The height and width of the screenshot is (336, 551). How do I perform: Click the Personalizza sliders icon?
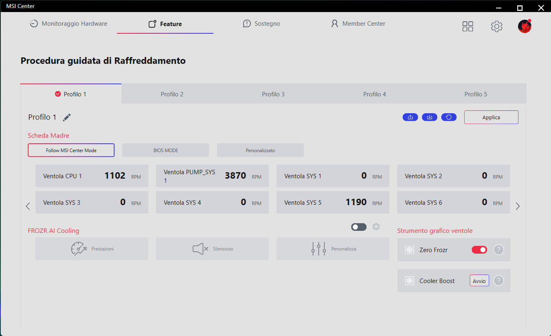point(319,249)
